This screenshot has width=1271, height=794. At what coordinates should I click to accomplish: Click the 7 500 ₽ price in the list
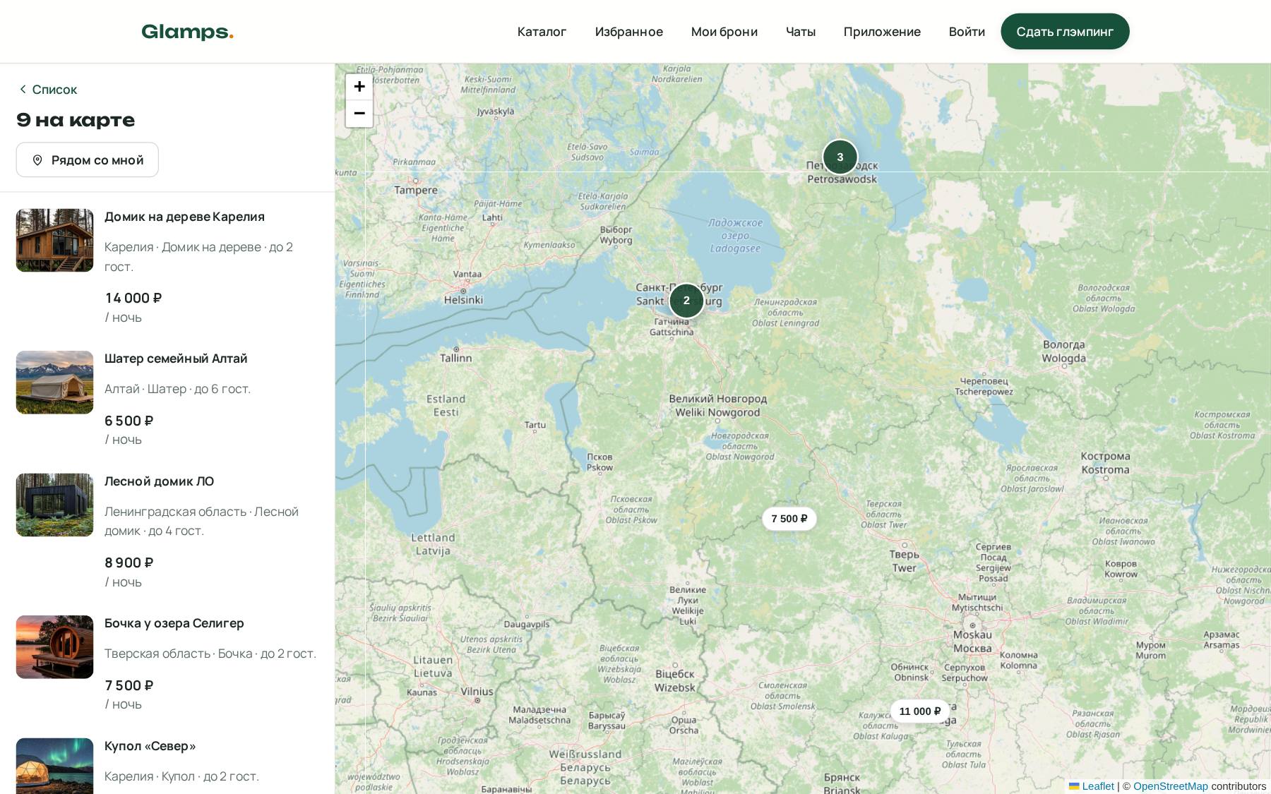tap(129, 685)
